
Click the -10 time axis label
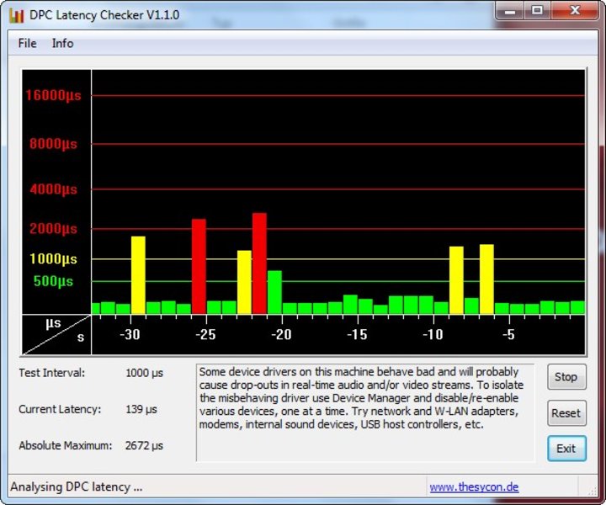click(433, 334)
